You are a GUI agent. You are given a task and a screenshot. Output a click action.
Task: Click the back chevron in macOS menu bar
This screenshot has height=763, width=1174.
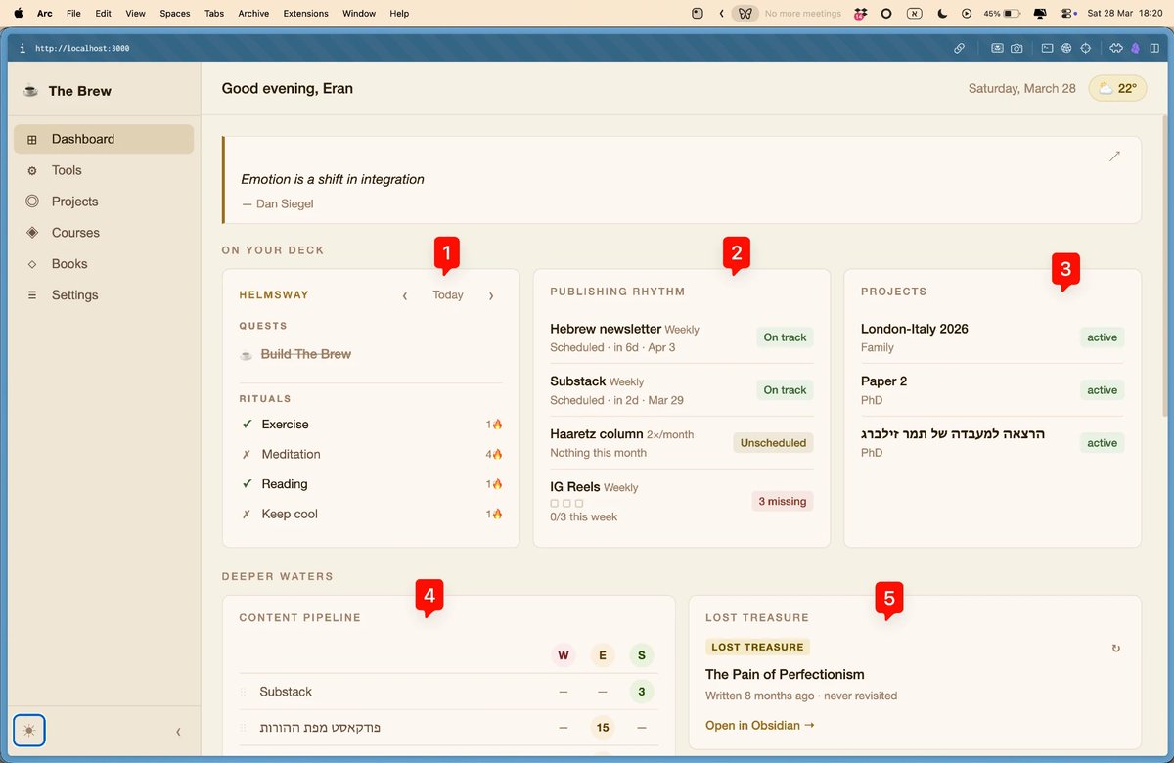click(x=721, y=14)
